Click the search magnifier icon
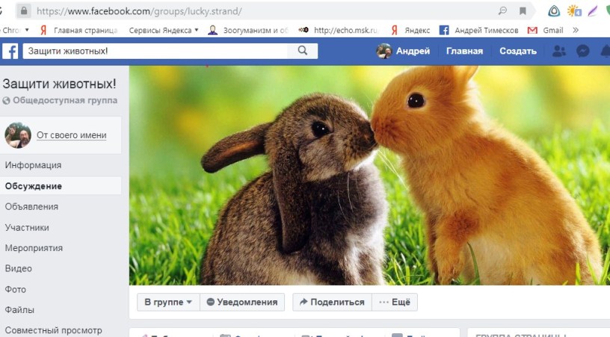Image resolution: width=610 pixels, height=337 pixels. (303, 51)
